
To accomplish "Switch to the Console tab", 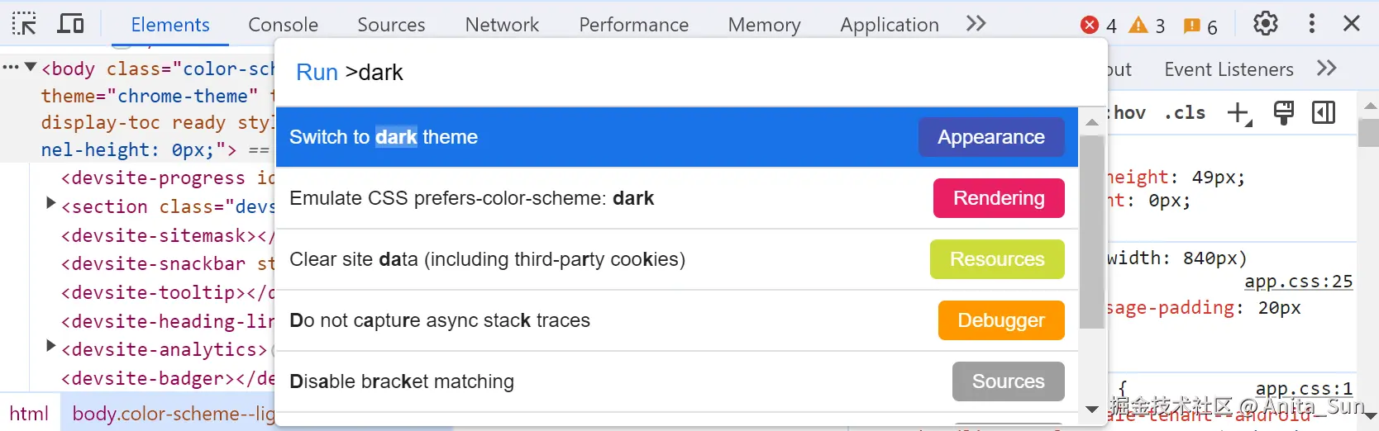I will coord(283,25).
